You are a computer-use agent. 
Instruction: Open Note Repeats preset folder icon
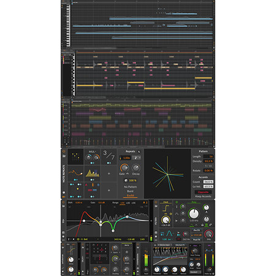pyautogui.click(x=64, y=156)
